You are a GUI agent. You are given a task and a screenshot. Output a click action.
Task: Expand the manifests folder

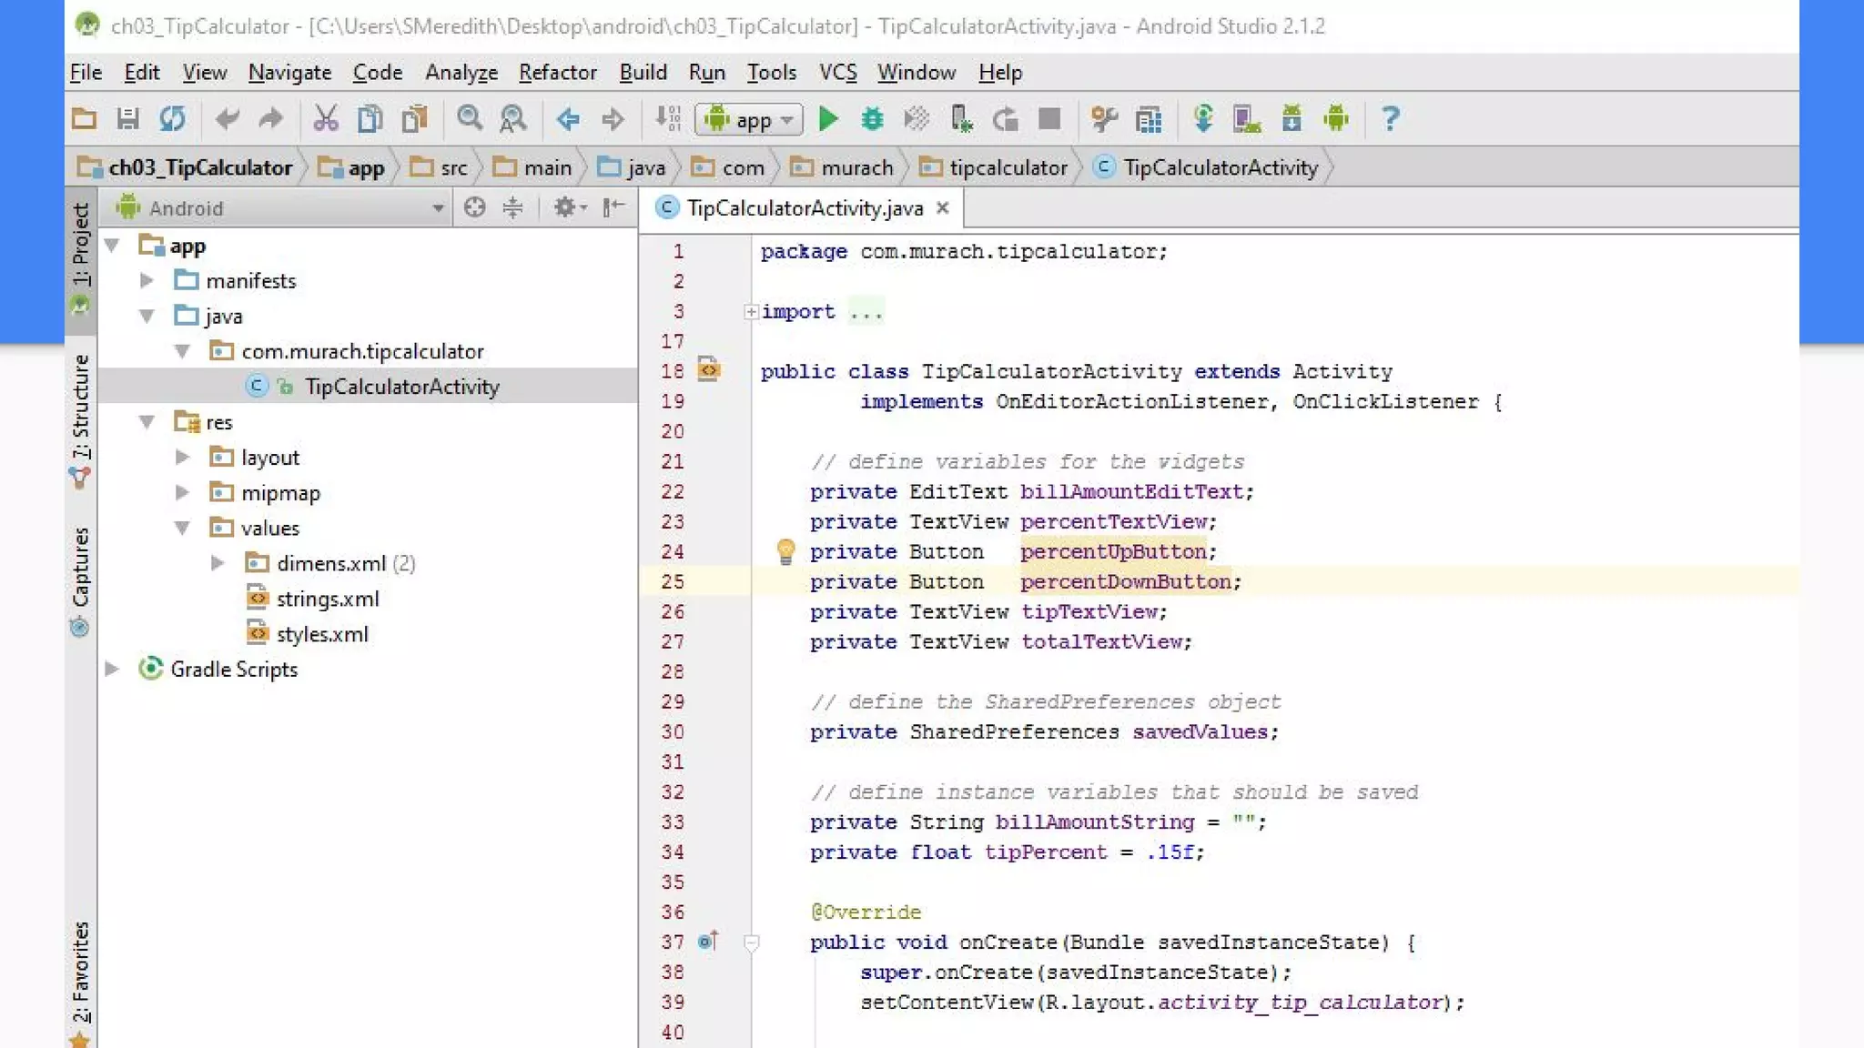[x=147, y=281]
